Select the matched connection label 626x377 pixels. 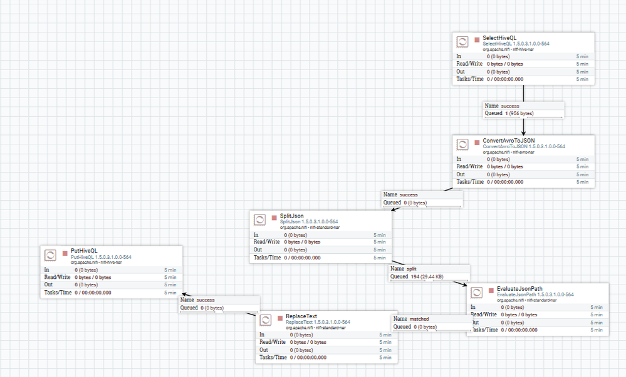pos(432,323)
